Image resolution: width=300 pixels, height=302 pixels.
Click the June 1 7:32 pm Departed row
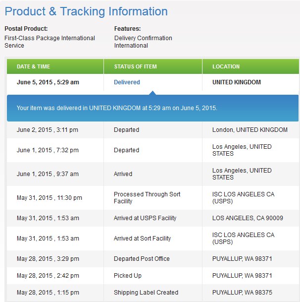click(x=153, y=150)
